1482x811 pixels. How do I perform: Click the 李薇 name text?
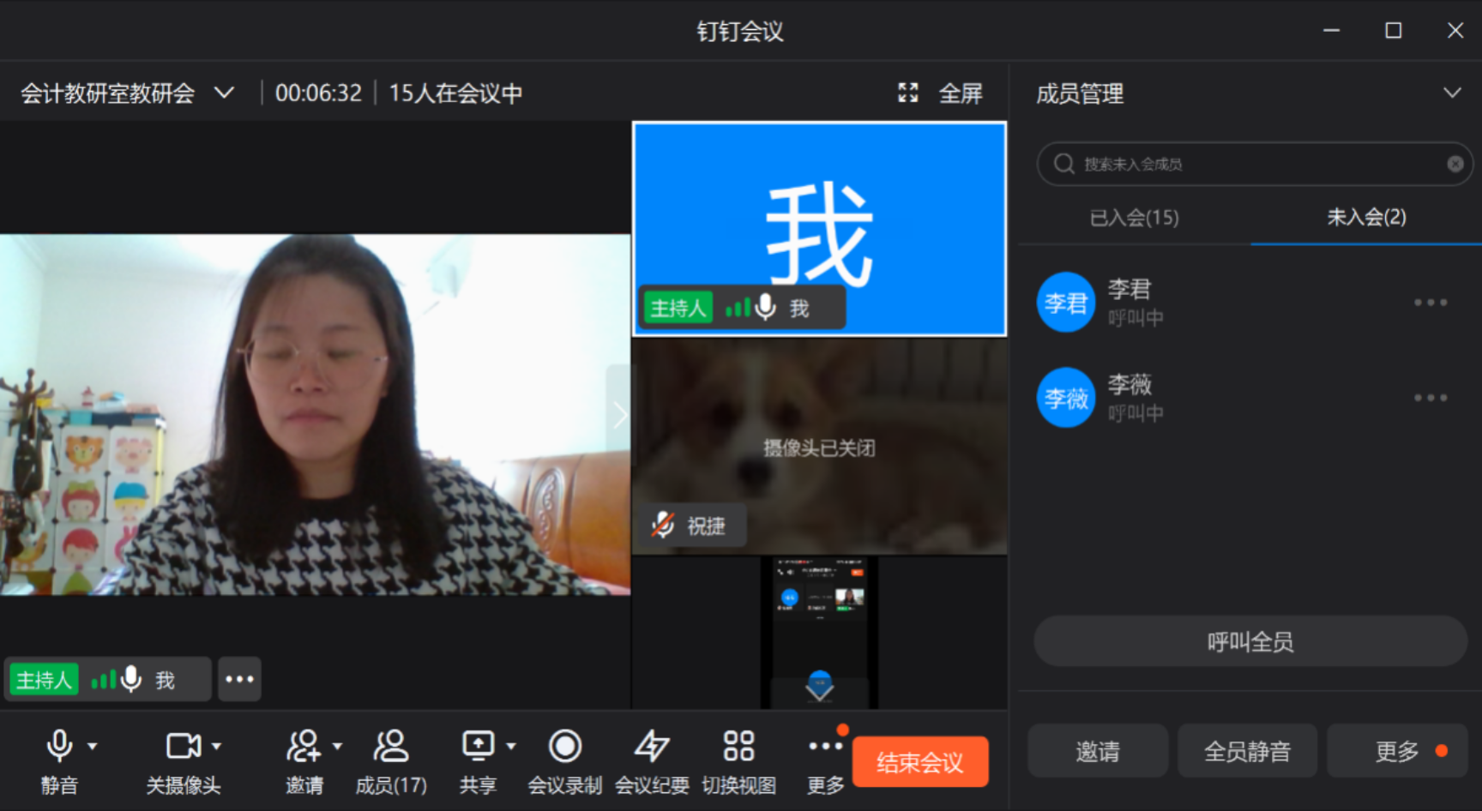pyautogui.click(x=1130, y=384)
